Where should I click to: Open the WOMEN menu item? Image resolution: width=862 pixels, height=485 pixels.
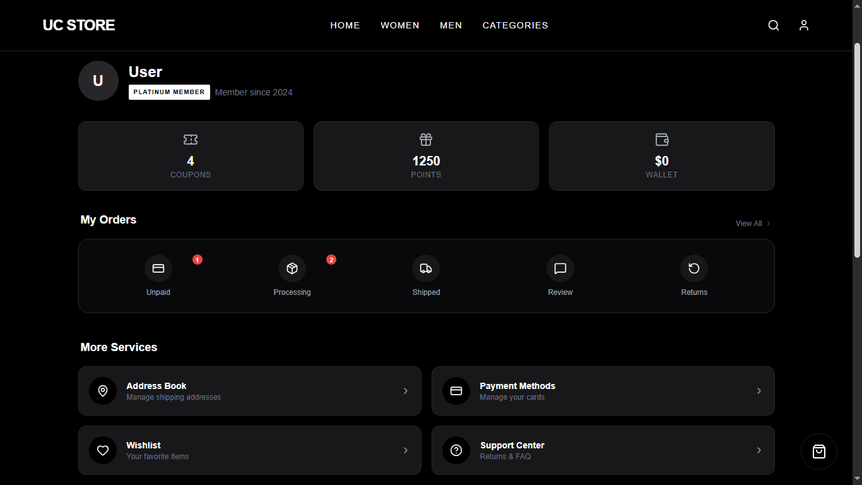point(400,25)
